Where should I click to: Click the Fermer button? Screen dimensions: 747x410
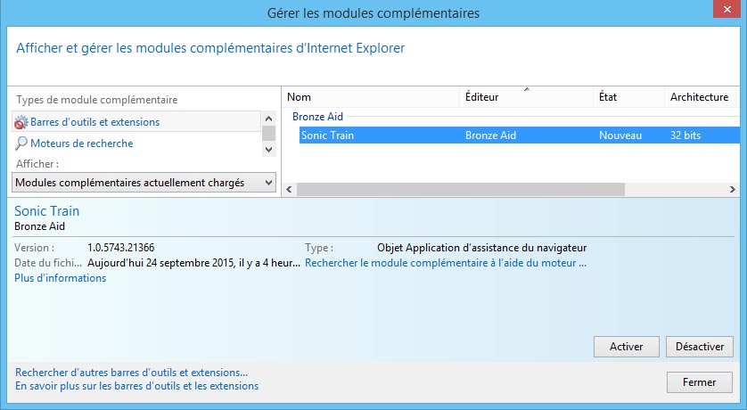[x=700, y=382]
